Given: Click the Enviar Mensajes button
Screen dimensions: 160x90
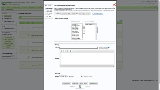Looking at the screenshot, I should coord(98,14).
